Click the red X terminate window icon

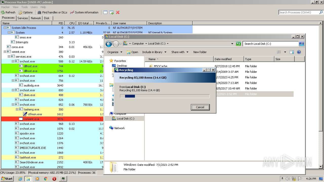pyautogui.click(x=118, y=12)
